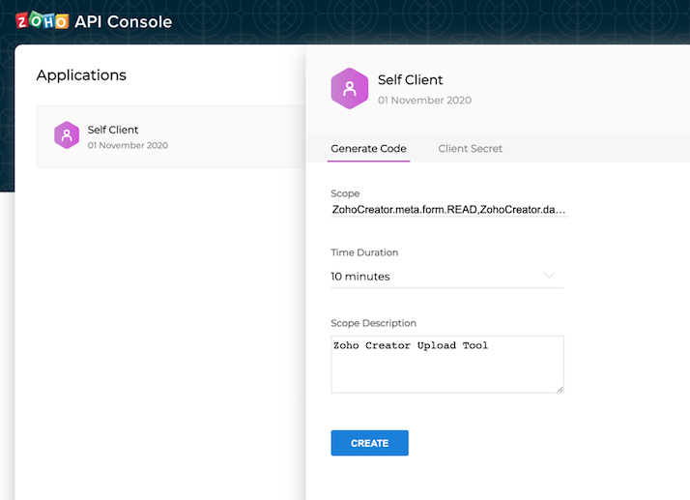Switch to the Client Secret tab
690x500 pixels.
(470, 149)
